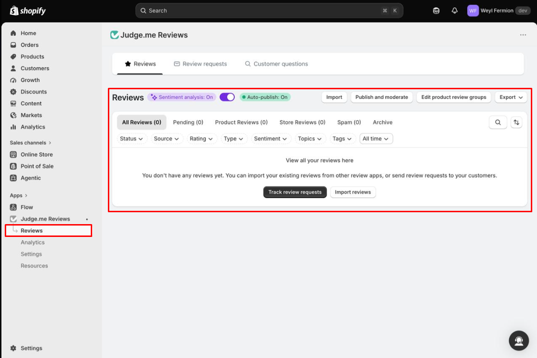Click the top Search field

[269, 10]
